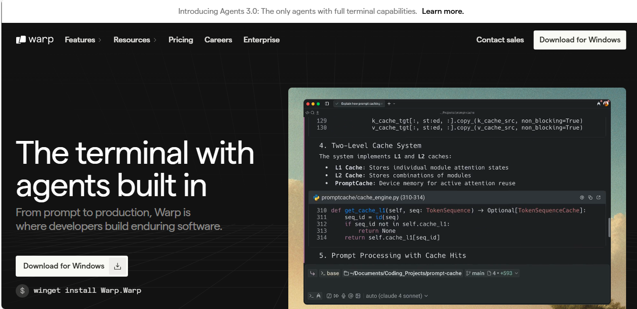
Task: Click the copy icon in cache_engine.py code header
Action: pyautogui.click(x=590, y=198)
